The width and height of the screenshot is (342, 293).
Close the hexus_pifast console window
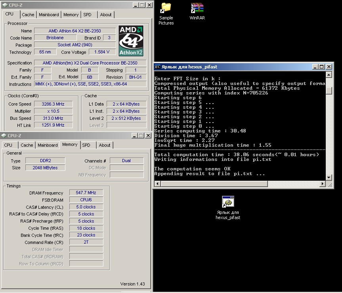[x=329, y=67]
